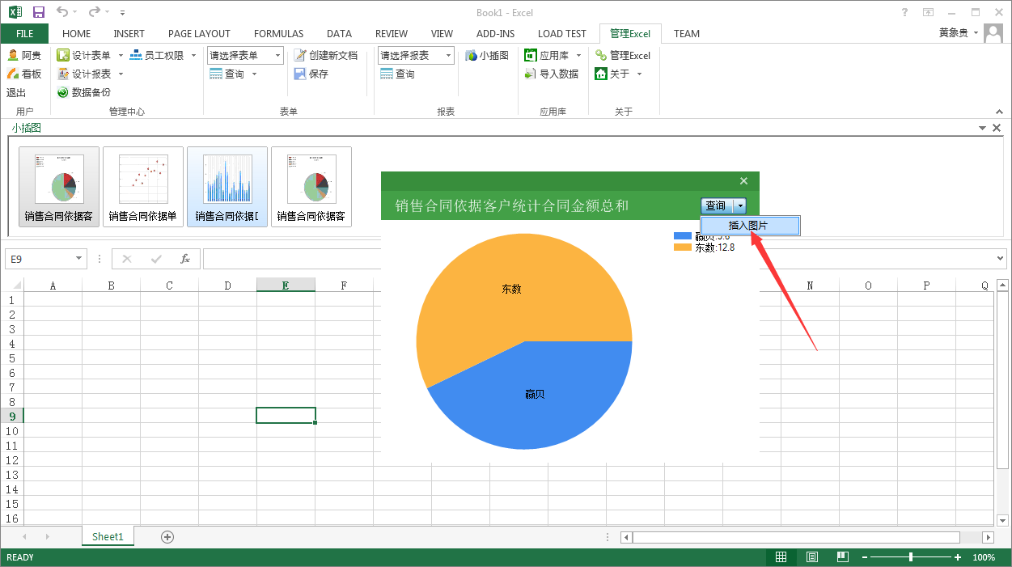Open dropdown arrow beside 查询 button
1012x567 pixels.
[740, 205]
